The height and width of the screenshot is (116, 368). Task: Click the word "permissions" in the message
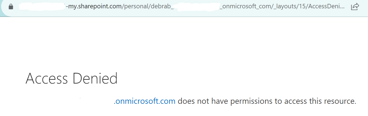pyautogui.click(x=249, y=101)
